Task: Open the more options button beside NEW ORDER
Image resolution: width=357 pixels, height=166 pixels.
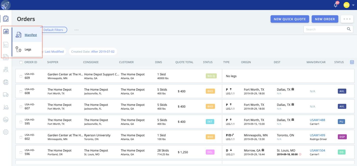Action: [x=347, y=19]
